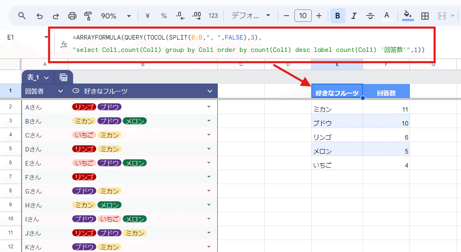Open the 90% zoom dropdown
Screen dimensions: 461x252
pyautogui.click(x=116, y=16)
